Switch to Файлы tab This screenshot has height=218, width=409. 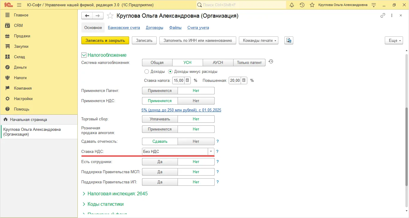175,27
